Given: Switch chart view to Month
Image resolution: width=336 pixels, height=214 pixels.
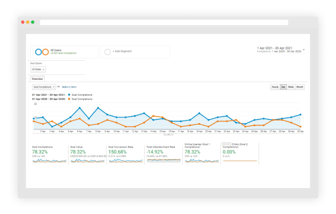Looking at the screenshot, I should (300, 87).
